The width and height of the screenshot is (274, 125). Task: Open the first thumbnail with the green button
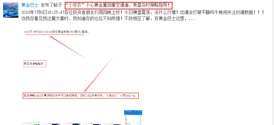coord(31,123)
